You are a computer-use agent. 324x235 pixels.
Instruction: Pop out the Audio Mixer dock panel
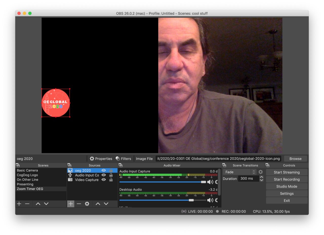click(120, 165)
